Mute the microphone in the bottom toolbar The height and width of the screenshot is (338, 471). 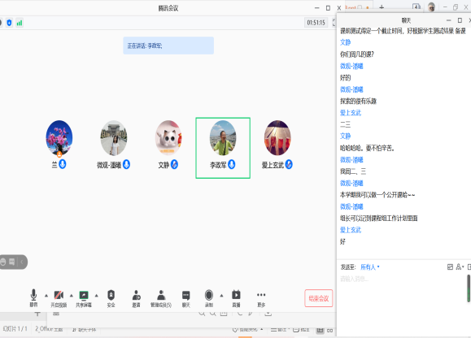coord(33,298)
